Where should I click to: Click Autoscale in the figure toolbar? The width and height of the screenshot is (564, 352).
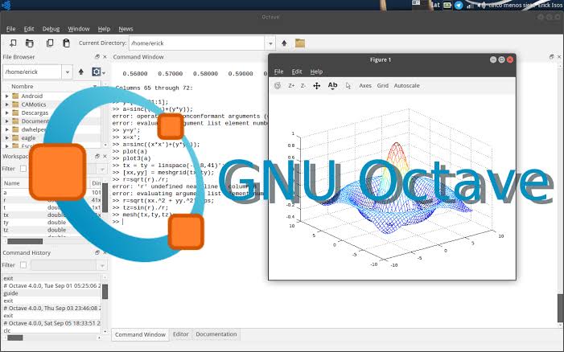[407, 85]
